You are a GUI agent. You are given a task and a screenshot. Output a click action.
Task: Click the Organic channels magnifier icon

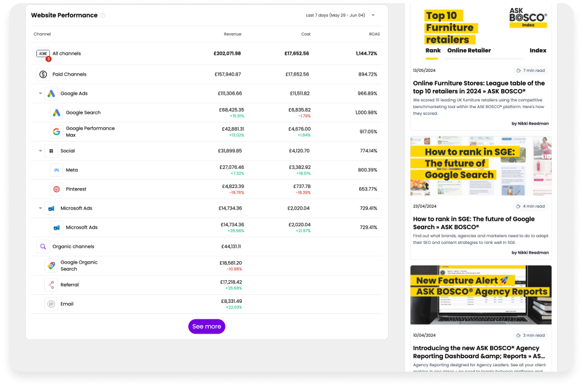click(43, 246)
